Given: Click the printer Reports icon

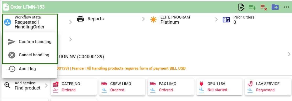Looking at the screenshot, I should 80,19.
